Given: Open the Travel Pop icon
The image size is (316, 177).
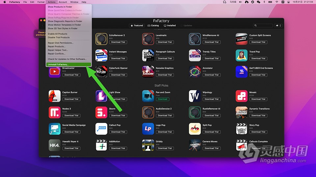Looking at the screenshot, I should 241,55.
